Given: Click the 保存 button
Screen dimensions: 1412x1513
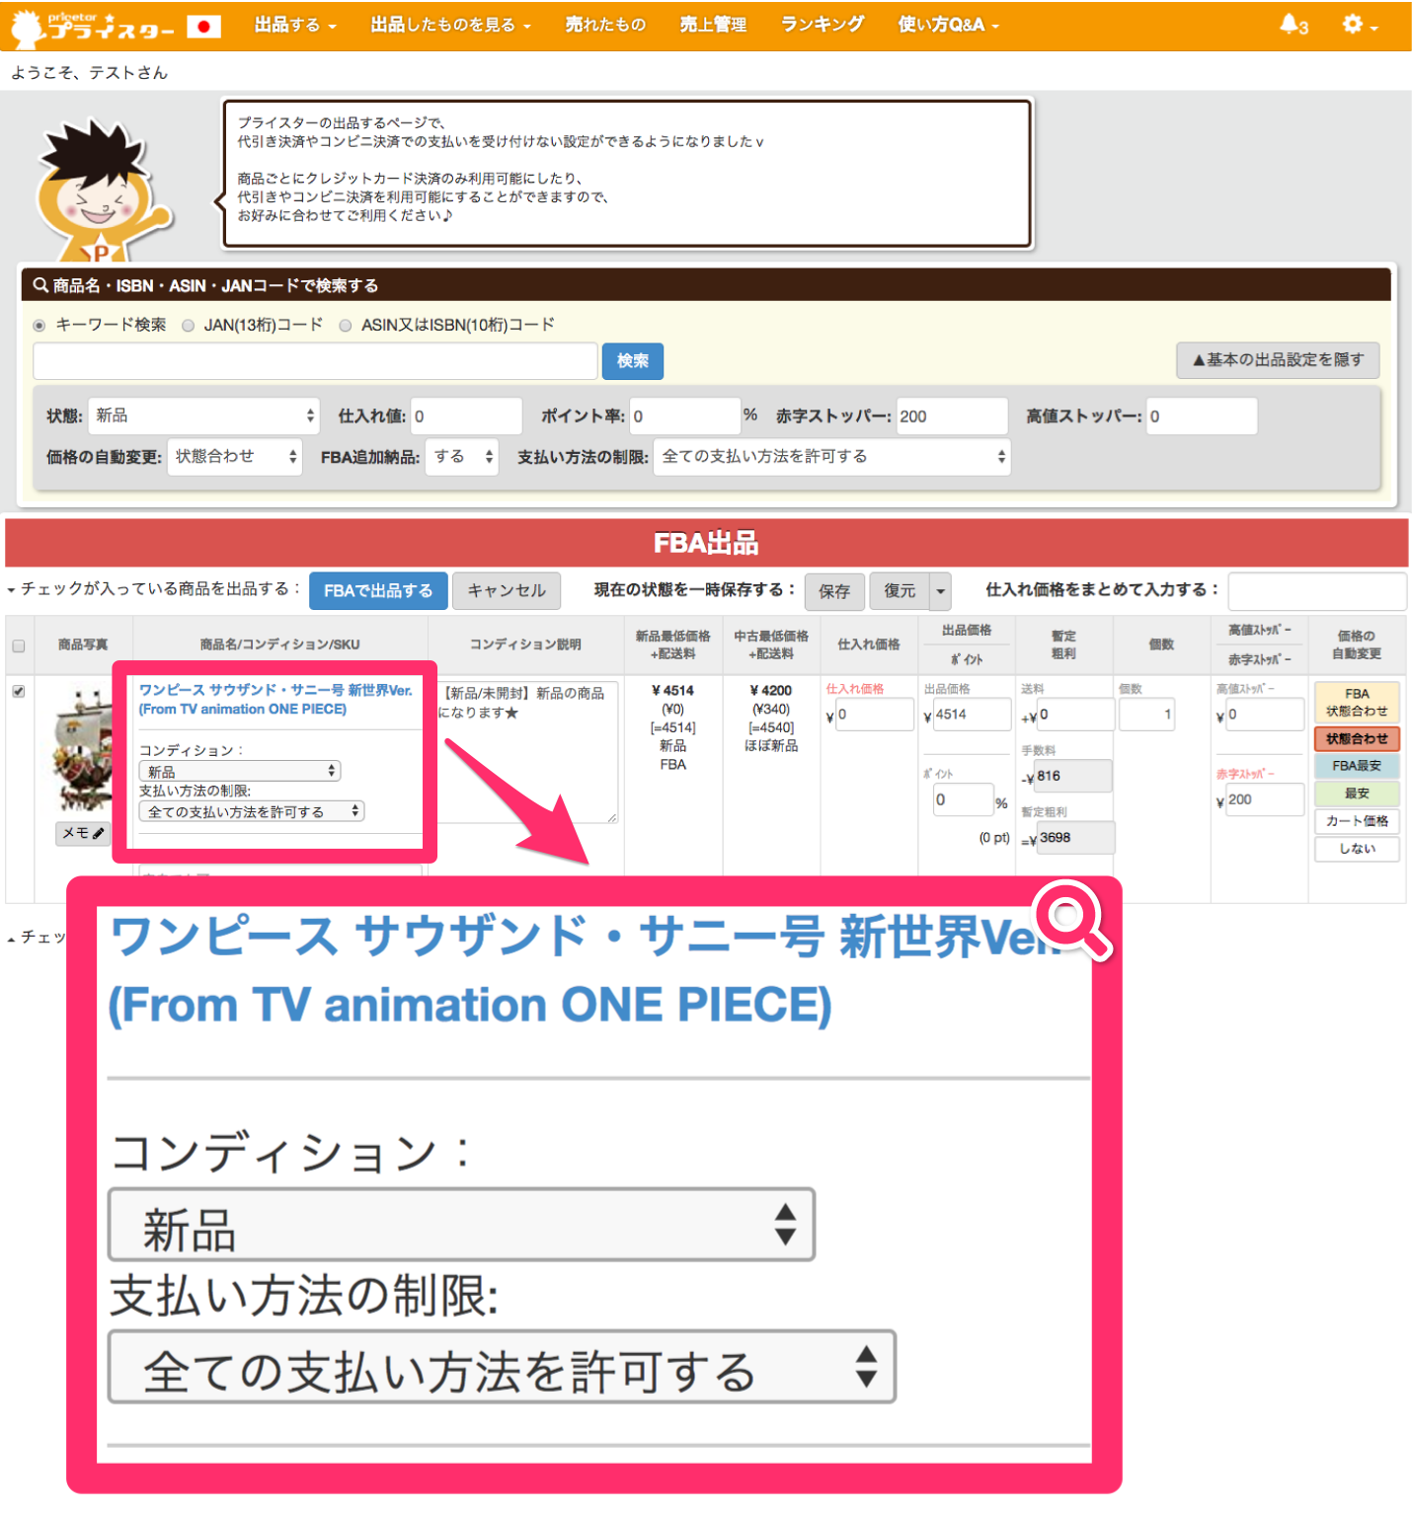Looking at the screenshot, I should click(834, 591).
